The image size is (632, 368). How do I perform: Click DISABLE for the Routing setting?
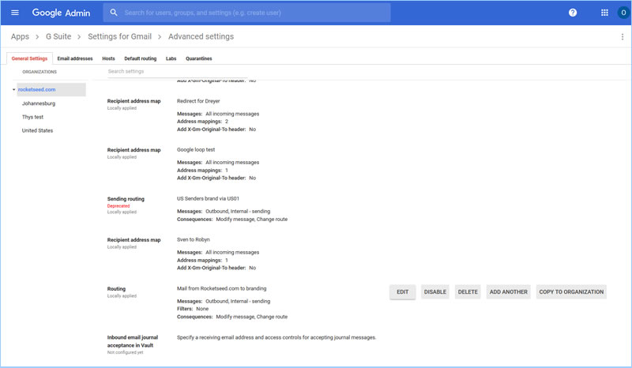[x=435, y=292]
